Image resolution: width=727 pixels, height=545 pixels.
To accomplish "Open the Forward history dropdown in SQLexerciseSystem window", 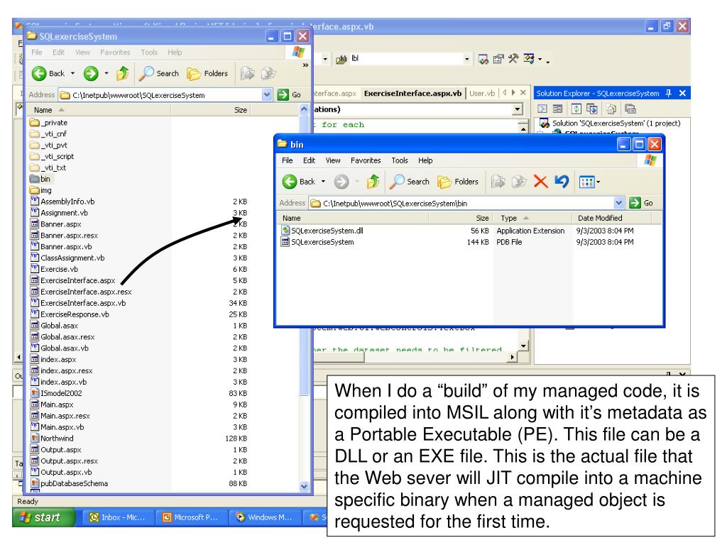I will click(106, 73).
